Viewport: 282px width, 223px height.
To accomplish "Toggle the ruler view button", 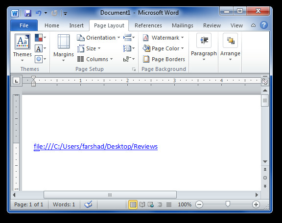I will pyautogui.click(x=265, y=82).
